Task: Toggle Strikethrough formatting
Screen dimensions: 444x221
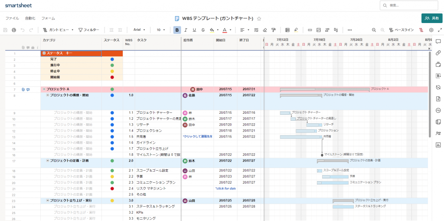Action: 203,30
